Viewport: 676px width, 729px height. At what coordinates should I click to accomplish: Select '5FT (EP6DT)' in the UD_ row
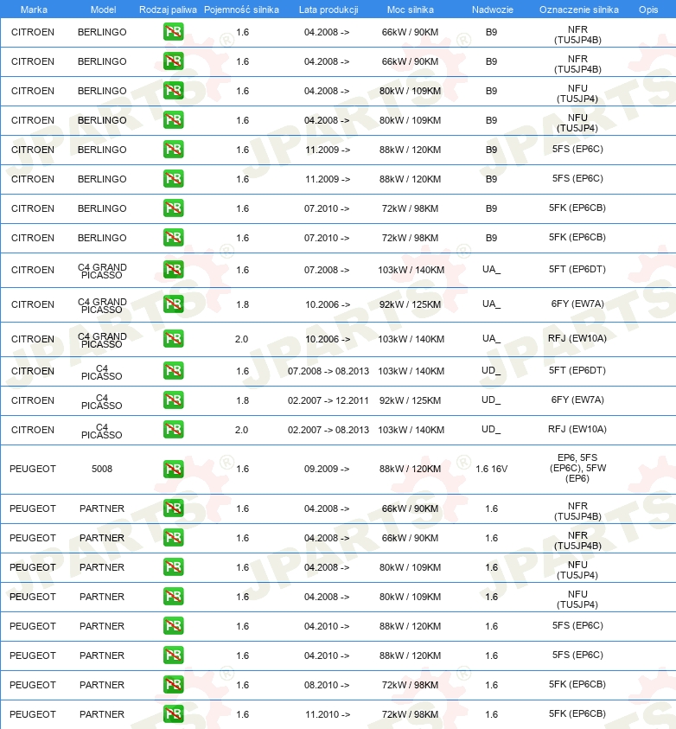[577, 370]
